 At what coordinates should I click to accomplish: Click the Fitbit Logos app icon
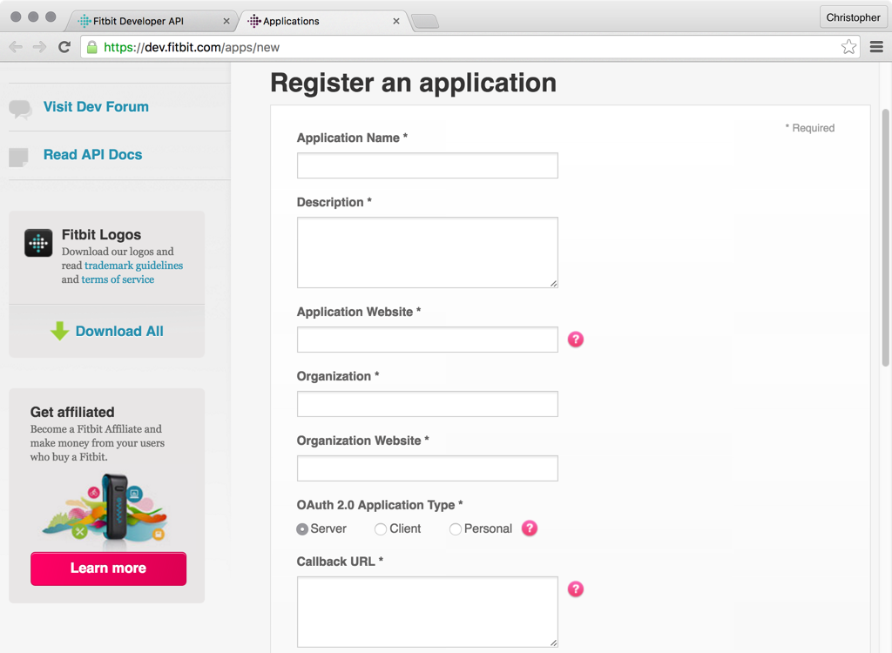point(38,244)
